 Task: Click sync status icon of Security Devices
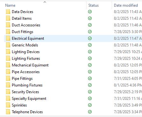(90, 92)
